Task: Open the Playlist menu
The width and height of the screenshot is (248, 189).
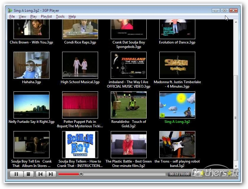Action: 46,16
